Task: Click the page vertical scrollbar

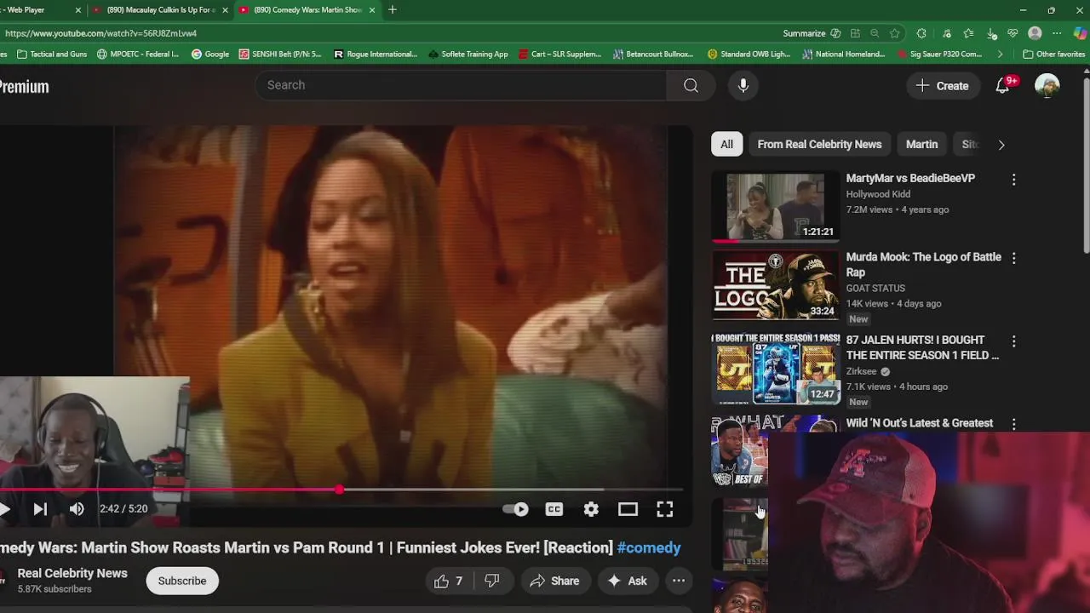Action: click(x=1086, y=166)
